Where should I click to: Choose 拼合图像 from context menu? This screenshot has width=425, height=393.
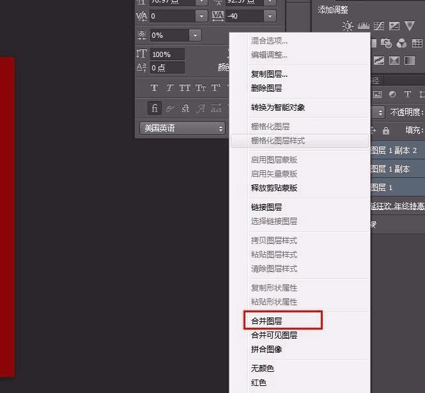[267, 349]
